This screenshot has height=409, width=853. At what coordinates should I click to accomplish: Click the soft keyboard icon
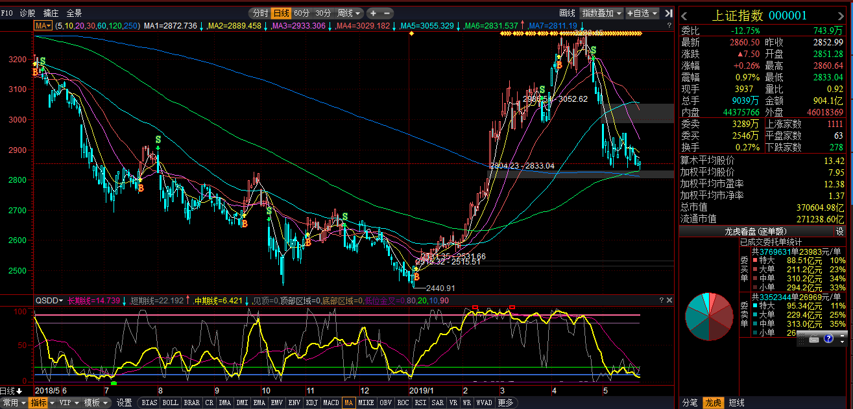tap(813, 338)
